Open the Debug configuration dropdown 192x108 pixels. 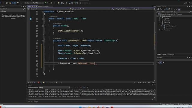[28, 3]
